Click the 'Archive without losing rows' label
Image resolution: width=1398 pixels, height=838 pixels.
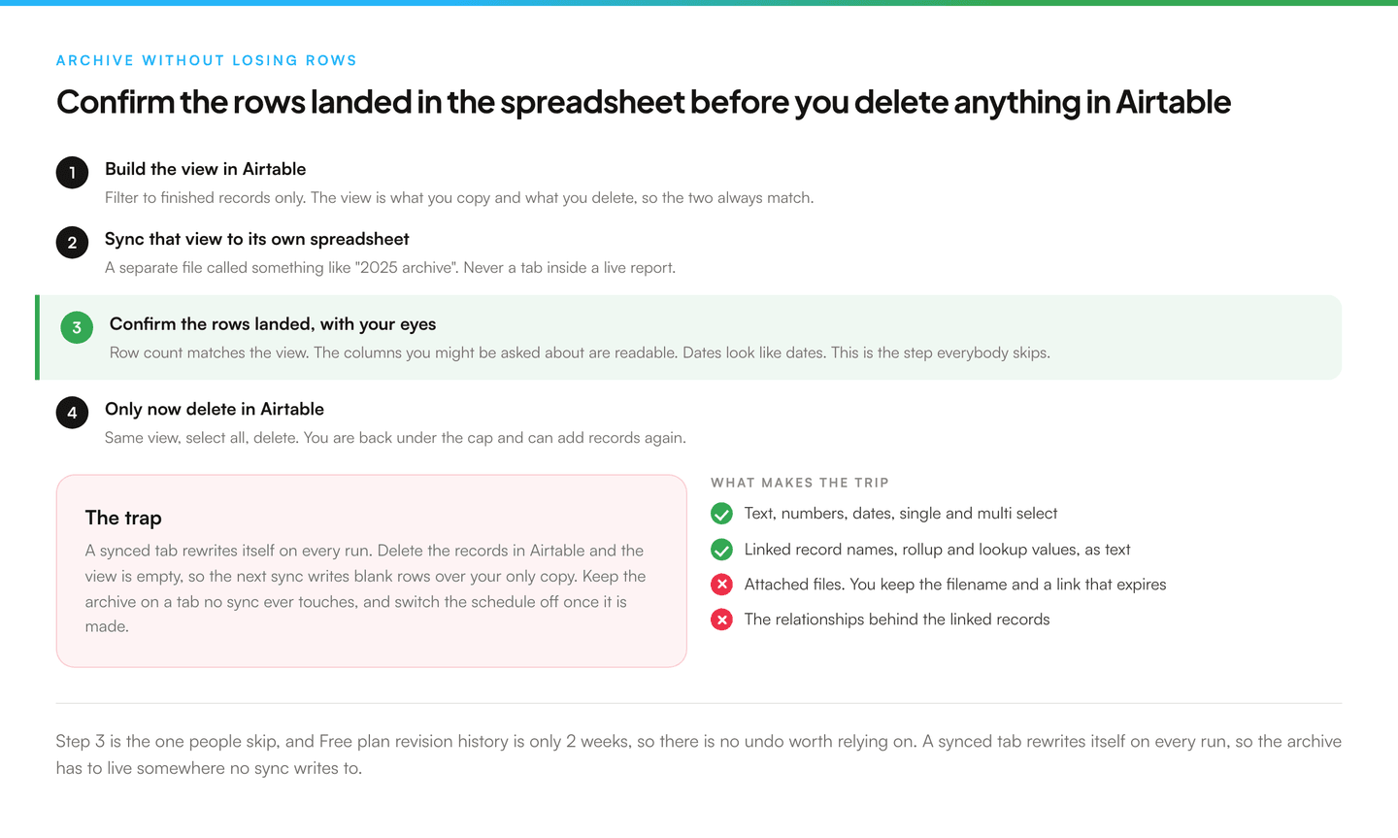(x=207, y=60)
